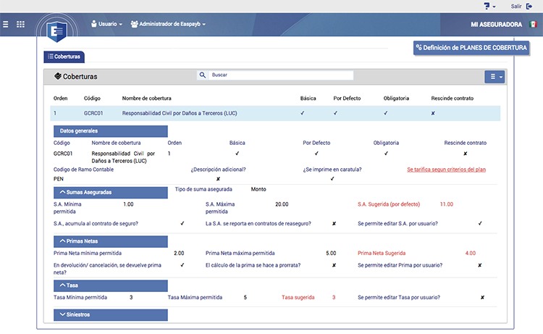Click MI ASEGURADORA label
543x334 pixels.
click(x=496, y=24)
